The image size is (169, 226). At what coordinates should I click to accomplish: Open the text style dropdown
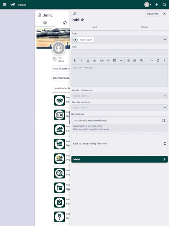pos(102,61)
